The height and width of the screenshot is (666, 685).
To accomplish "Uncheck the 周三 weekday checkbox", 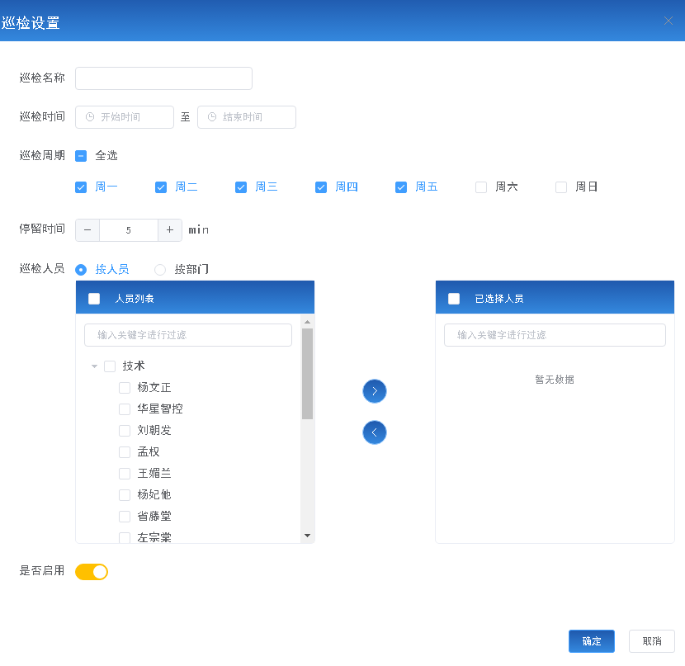I will (x=240, y=187).
